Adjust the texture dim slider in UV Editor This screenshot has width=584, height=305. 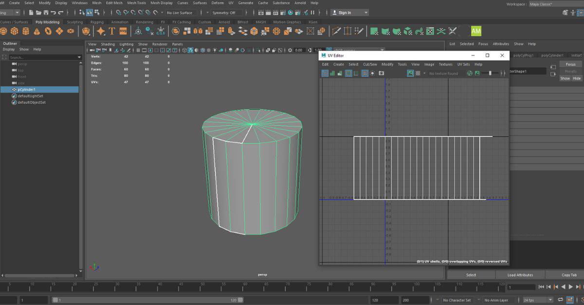click(x=490, y=73)
